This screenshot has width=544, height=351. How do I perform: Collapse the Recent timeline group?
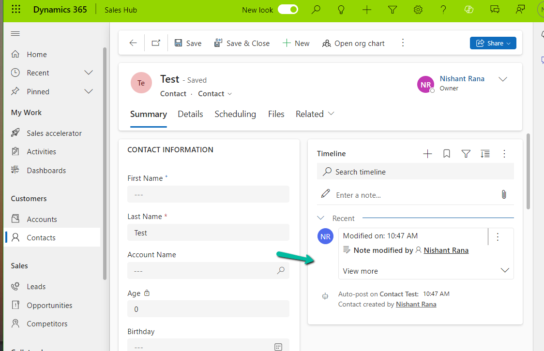pyautogui.click(x=320, y=218)
